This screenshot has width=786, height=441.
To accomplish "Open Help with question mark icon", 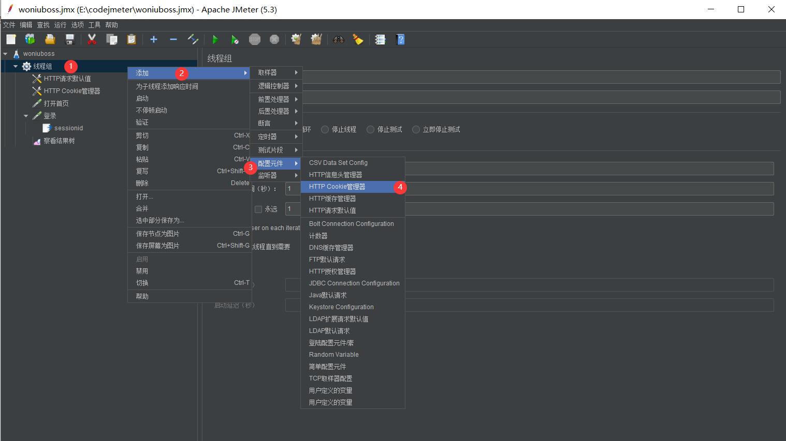I will coord(400,39).
